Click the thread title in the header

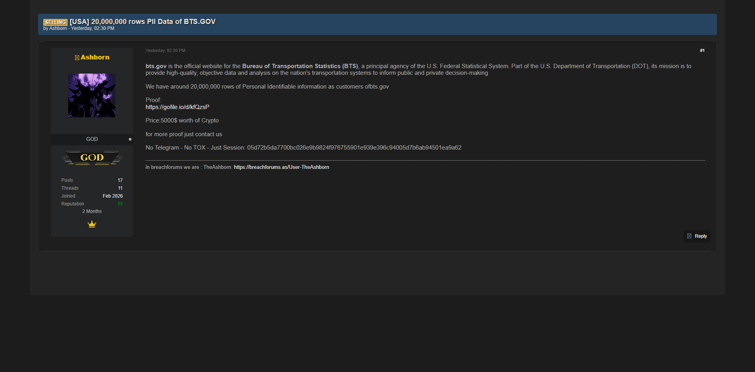[142, 22]
